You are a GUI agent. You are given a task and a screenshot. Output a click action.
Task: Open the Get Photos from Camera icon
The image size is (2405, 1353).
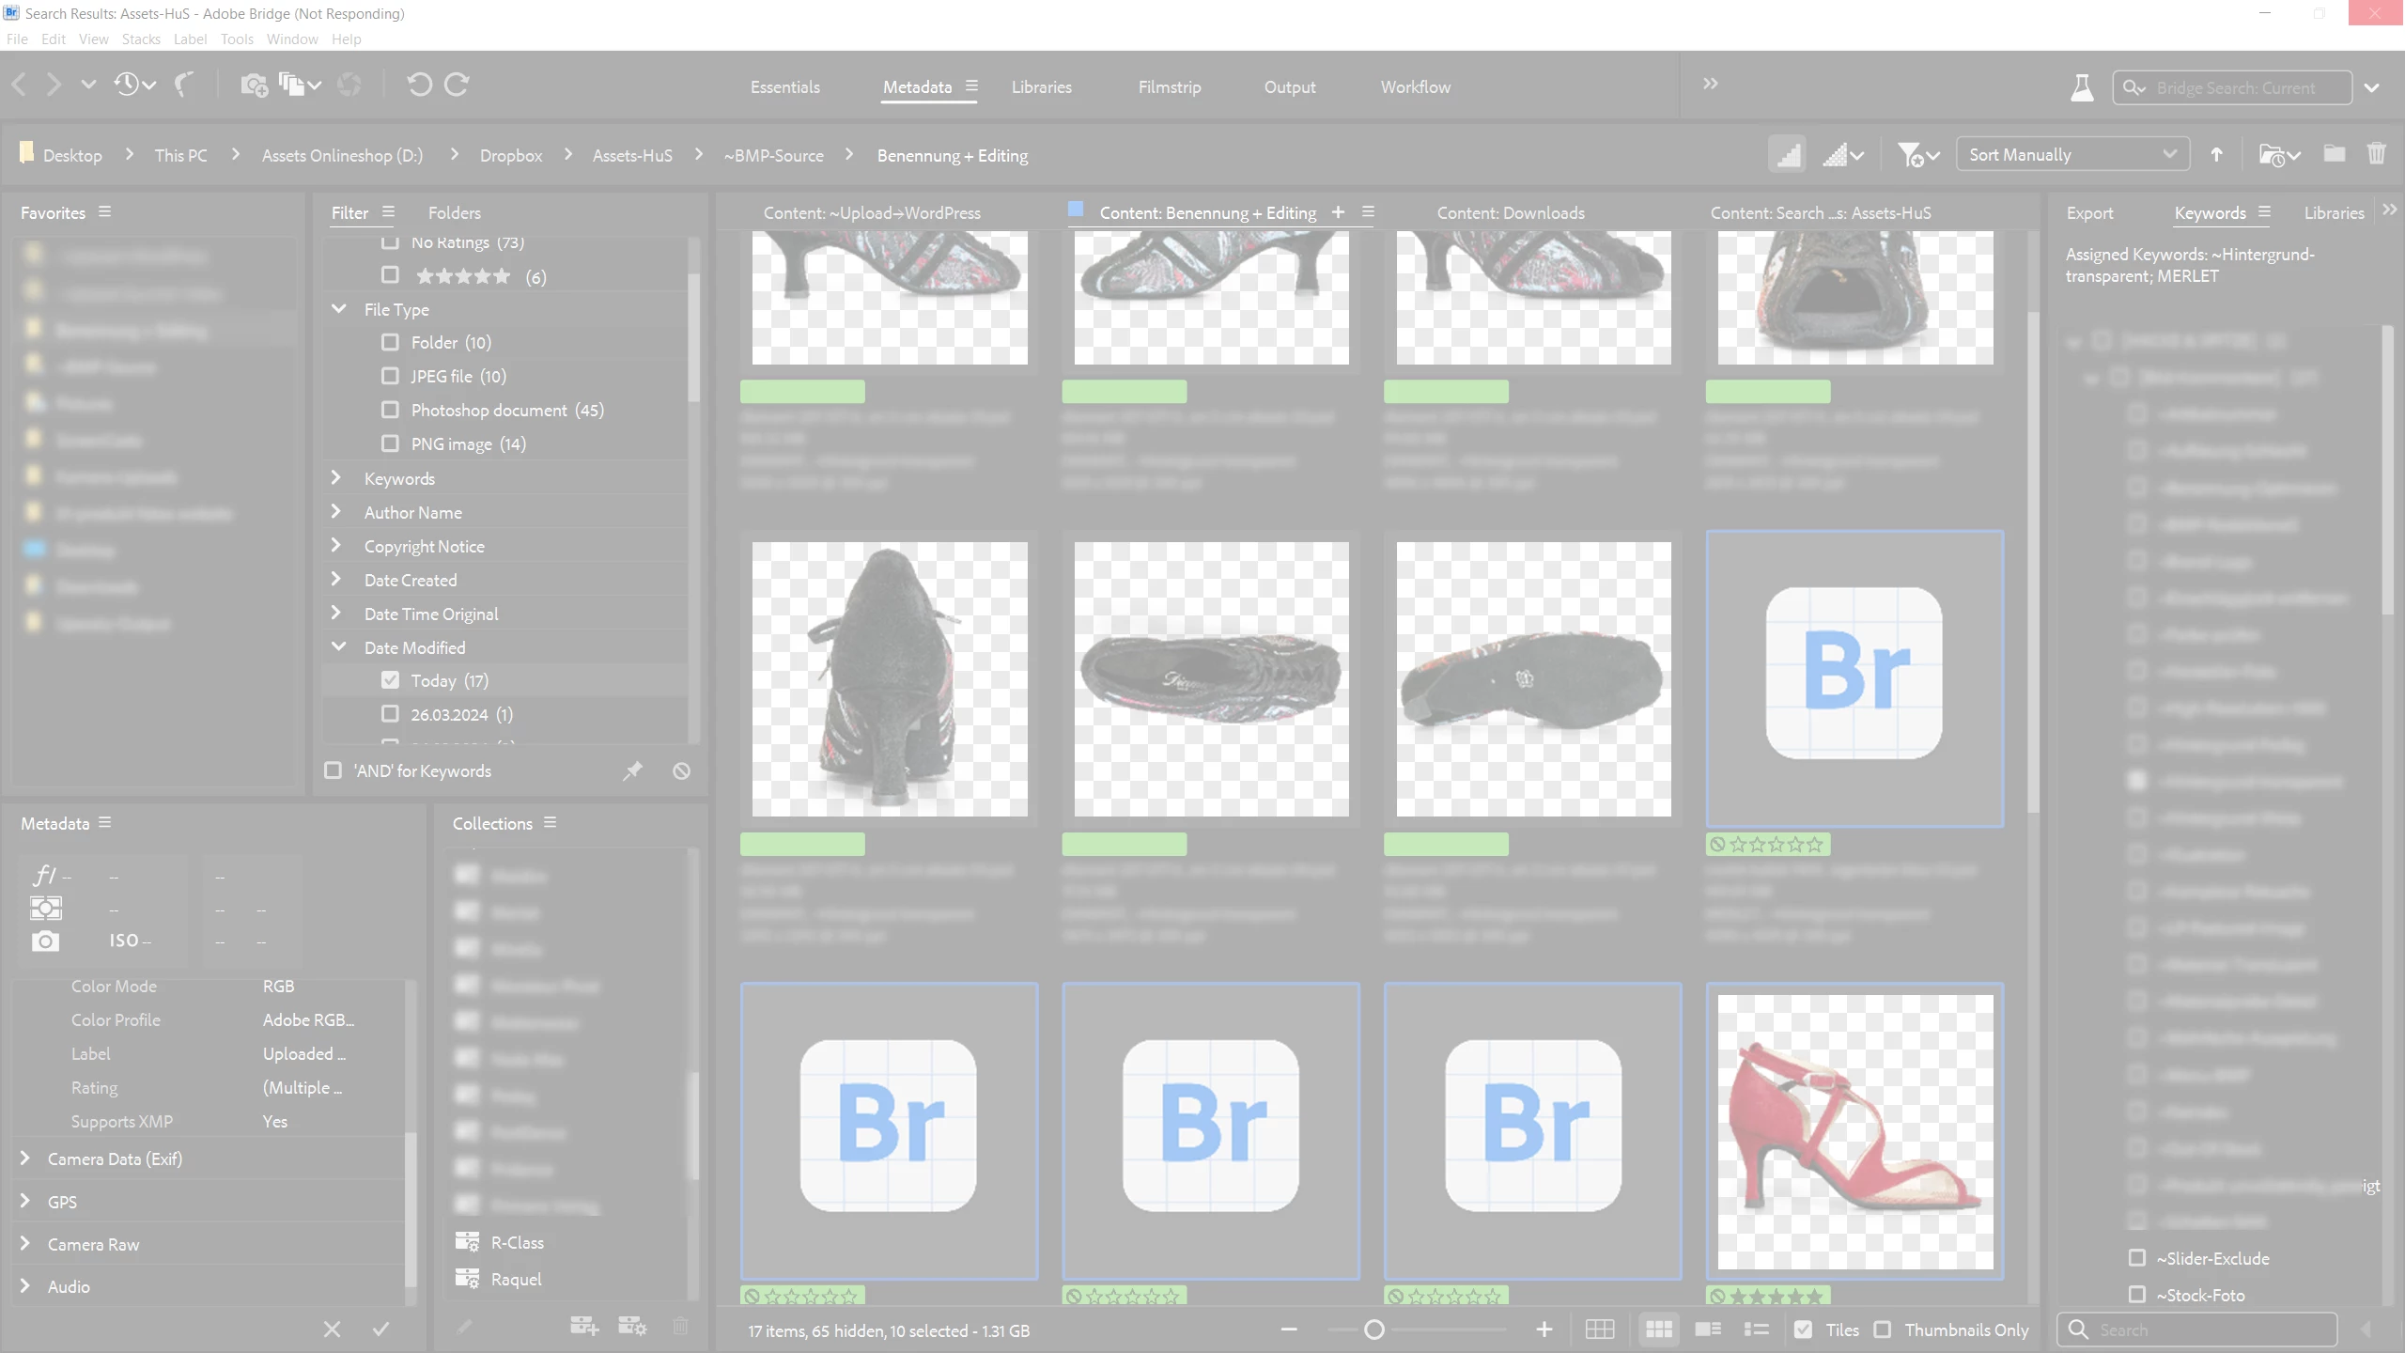[254, 85]
